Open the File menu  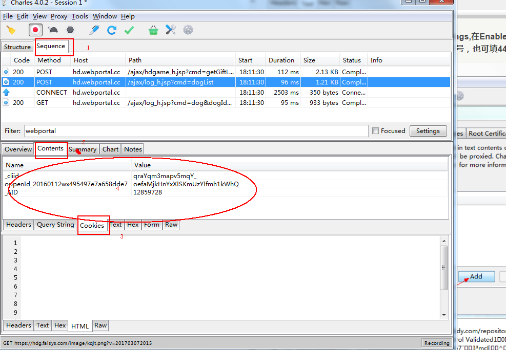[8, 16]
